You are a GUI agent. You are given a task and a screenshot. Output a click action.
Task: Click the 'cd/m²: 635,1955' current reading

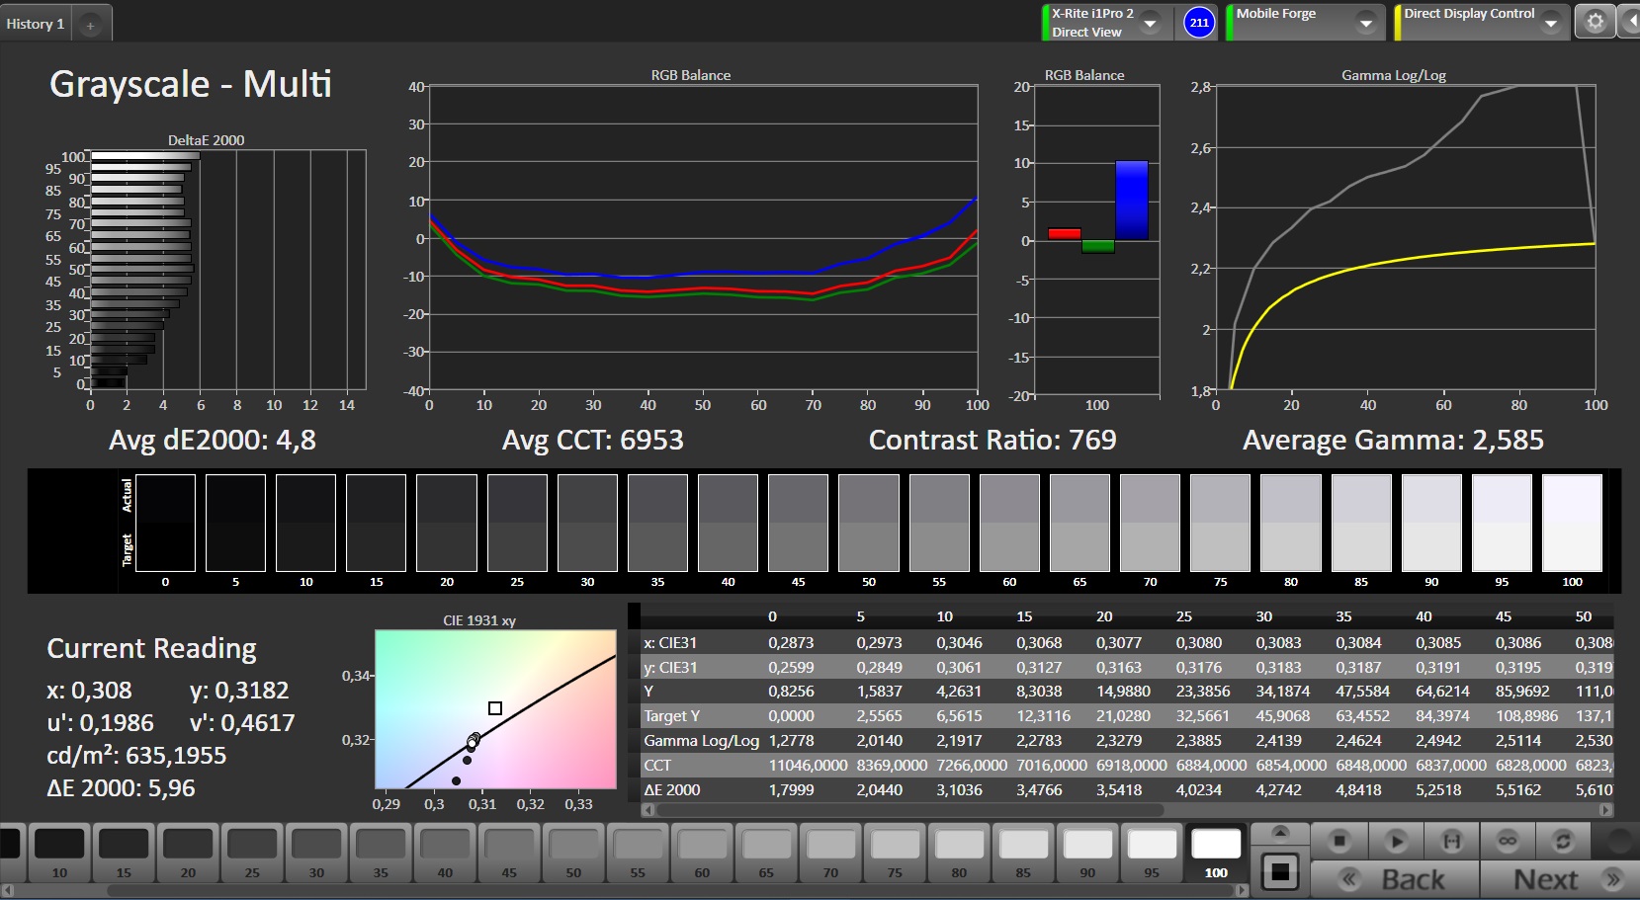click(136, 755)
